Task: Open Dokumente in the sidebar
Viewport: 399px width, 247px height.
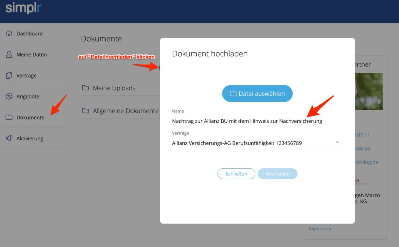Action: click(34, 117)
